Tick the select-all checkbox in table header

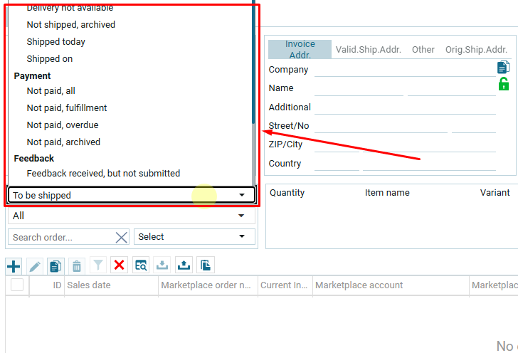[x=17, y=285]
